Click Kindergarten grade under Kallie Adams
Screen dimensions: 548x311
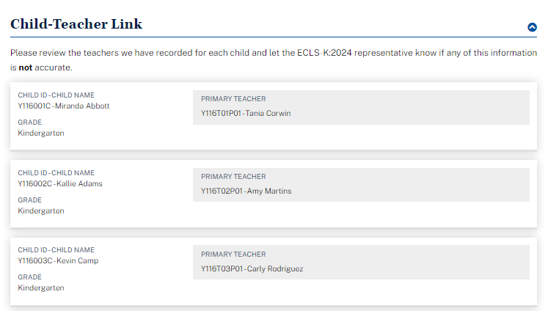[41, 211]
